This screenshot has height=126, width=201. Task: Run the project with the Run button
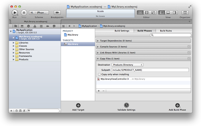pos(15,13)
